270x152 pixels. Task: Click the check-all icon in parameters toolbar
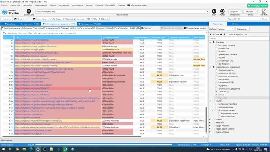pyautogui.click(x=224, y=35)
